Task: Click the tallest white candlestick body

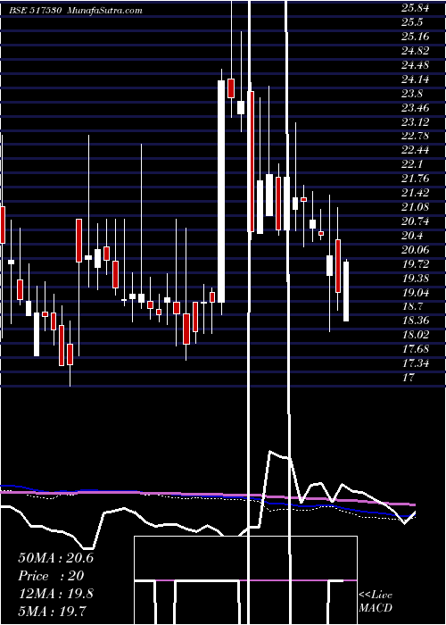Action: [221, 191]
